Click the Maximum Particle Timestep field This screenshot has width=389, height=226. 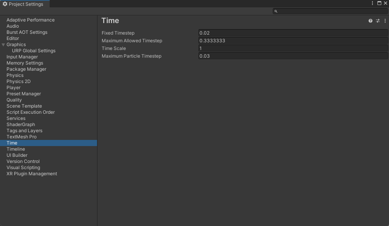[293, 56]
